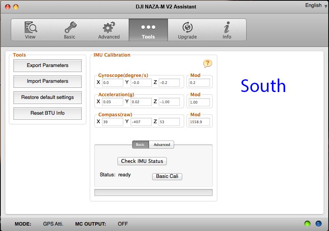The height and width of the screenshot is (231, 329).
Task: Click the 'Status: ready' text
Action: click(x=115, y=175)
